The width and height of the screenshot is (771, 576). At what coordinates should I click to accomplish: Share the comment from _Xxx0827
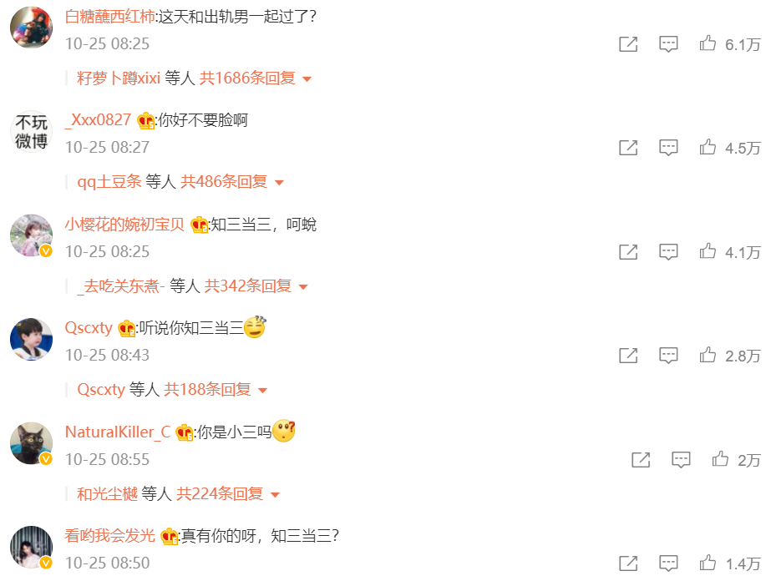[x=628, y=148]
